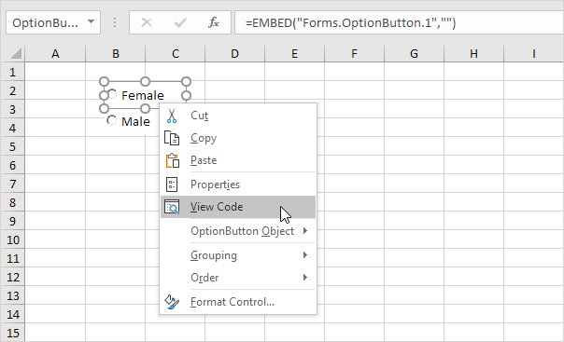Click the Male label text
The height and width of the screenshot is (342, 564).
pyautogui.click(x=135, y=121)
